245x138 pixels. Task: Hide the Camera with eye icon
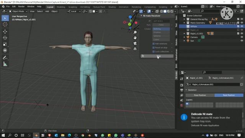[242, 37]
